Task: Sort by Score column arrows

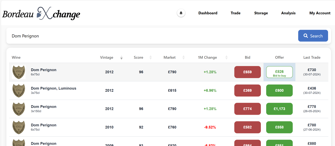Action: (150, 57)
